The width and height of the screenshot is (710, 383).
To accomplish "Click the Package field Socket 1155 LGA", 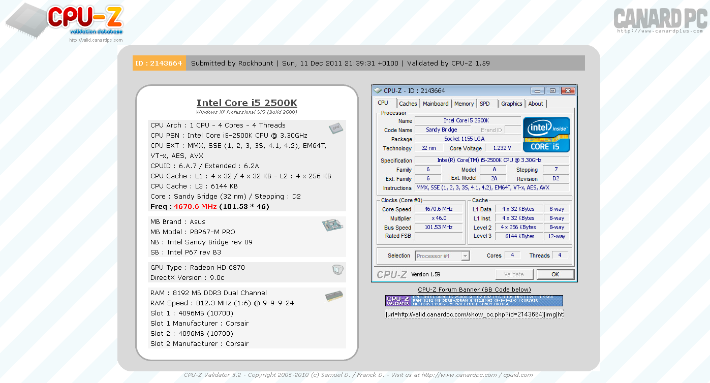I will tap(468, 139).
